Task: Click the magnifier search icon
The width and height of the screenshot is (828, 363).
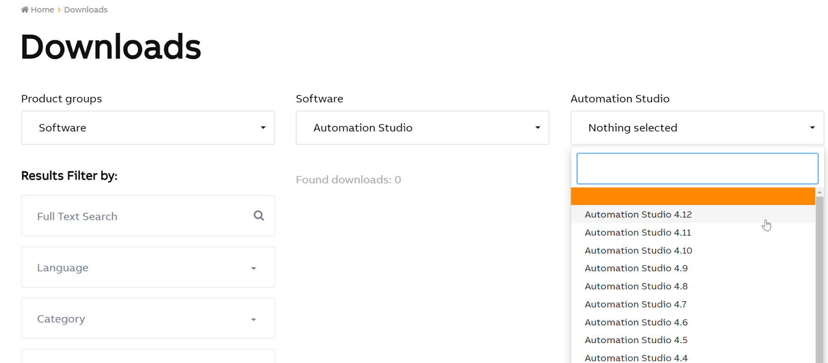Action: tap(259, 216)
